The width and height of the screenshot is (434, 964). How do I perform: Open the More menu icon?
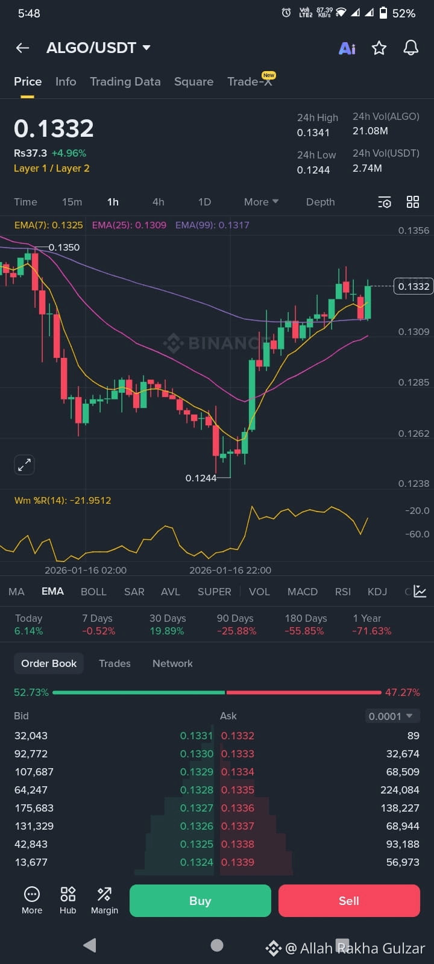pyautogui.click(x=32, y=900)
